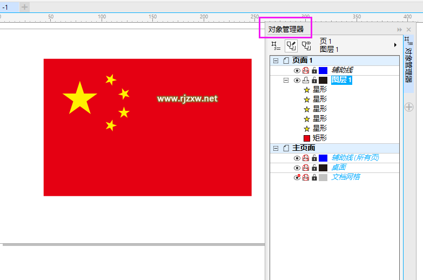Toggle printing icon of 桌面 layer

click(306, 168)
